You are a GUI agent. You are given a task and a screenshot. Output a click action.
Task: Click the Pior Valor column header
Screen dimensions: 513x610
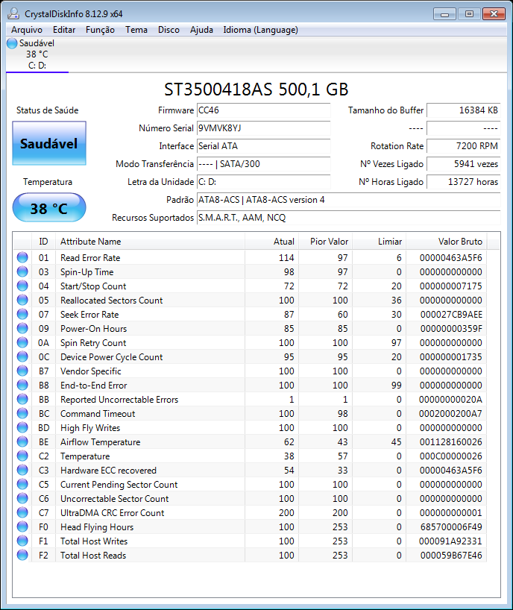[325, 242]
